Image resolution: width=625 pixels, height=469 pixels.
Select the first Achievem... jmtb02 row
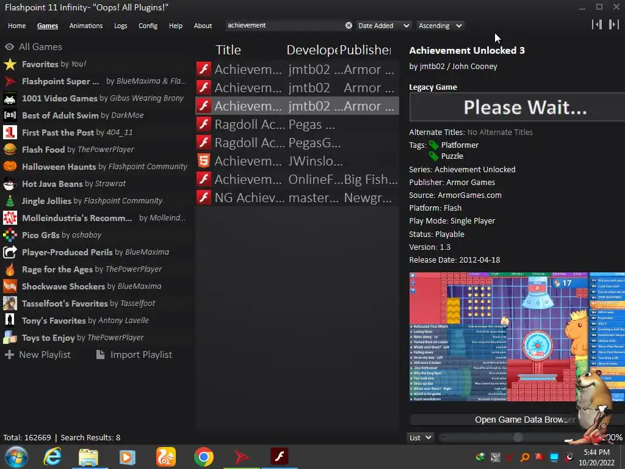tap(297, 70)
